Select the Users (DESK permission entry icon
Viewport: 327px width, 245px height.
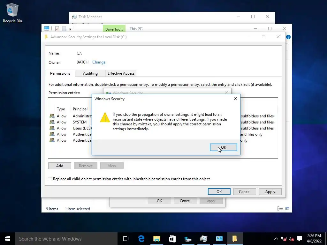pos(52,128)
